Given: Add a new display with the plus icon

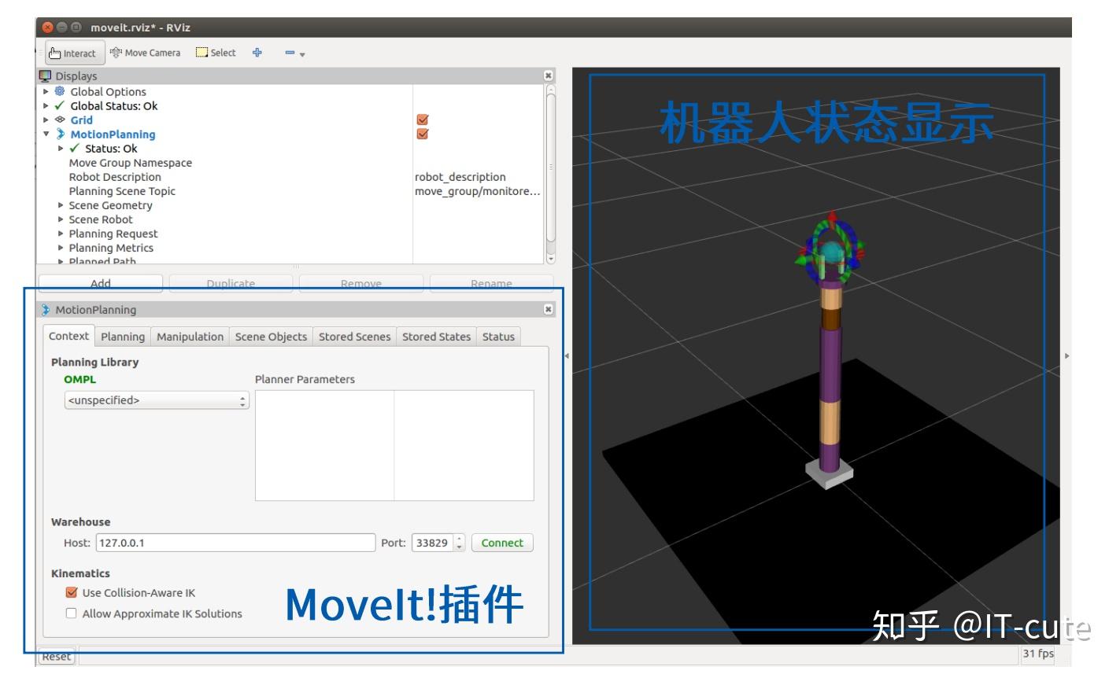Looking at the screenshot, I should 257,52.
